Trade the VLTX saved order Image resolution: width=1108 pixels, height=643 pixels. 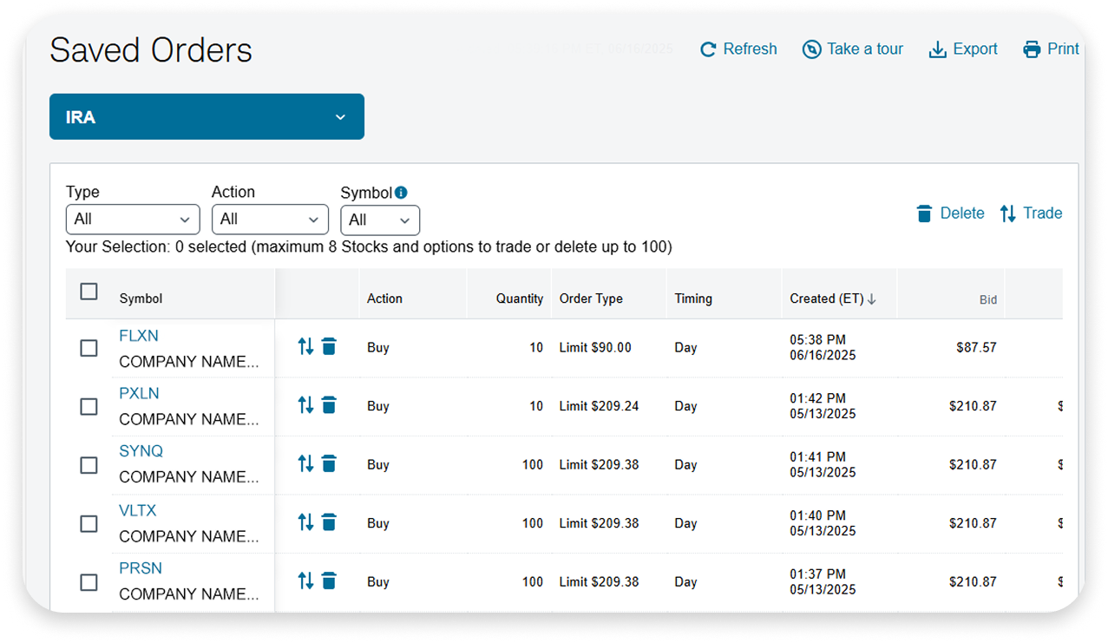[305, 522]
